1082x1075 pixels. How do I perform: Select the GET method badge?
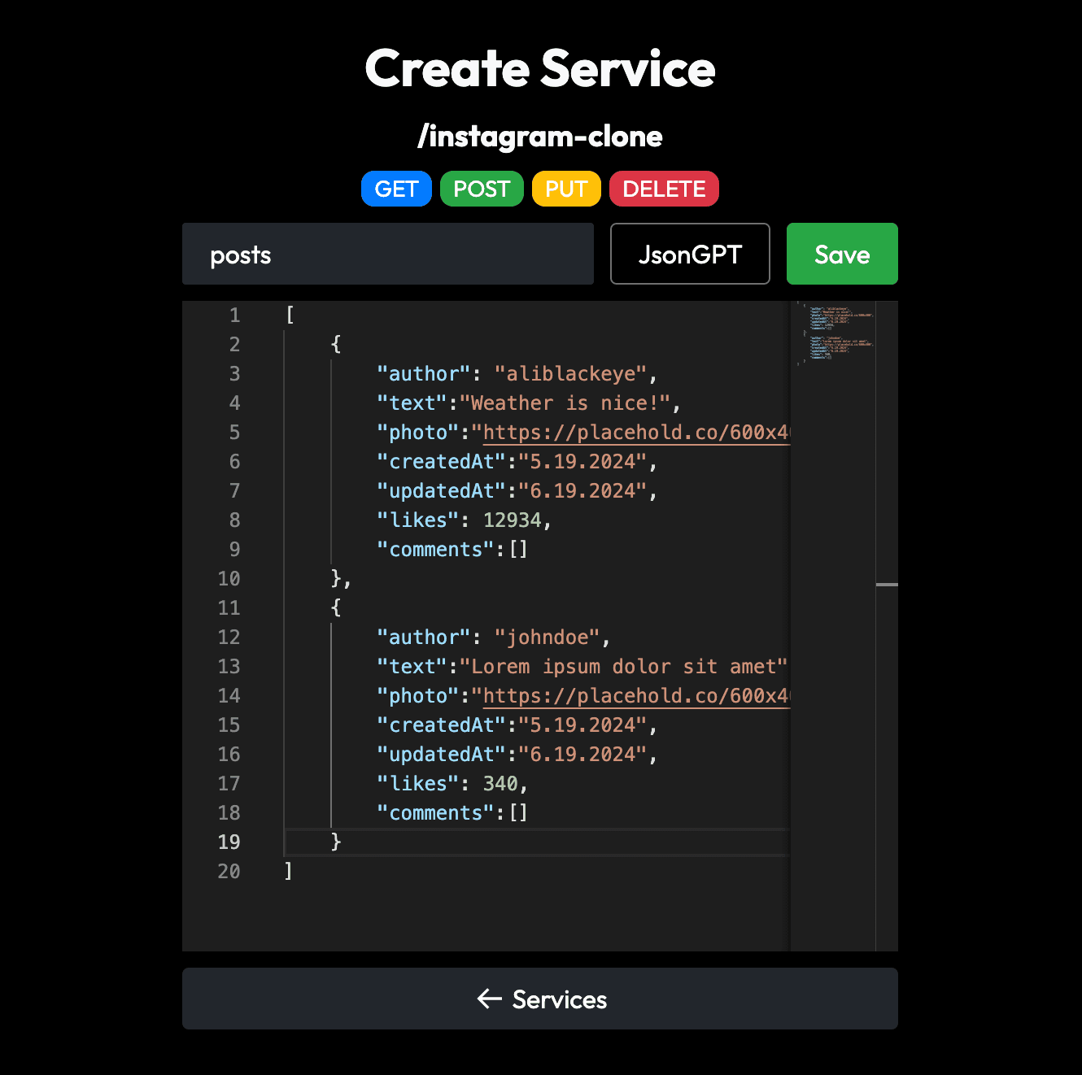point(396,189)
